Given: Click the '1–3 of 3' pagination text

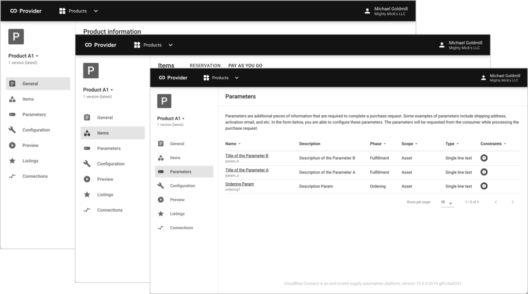Looking at the screenshot, I should [472, 202].
